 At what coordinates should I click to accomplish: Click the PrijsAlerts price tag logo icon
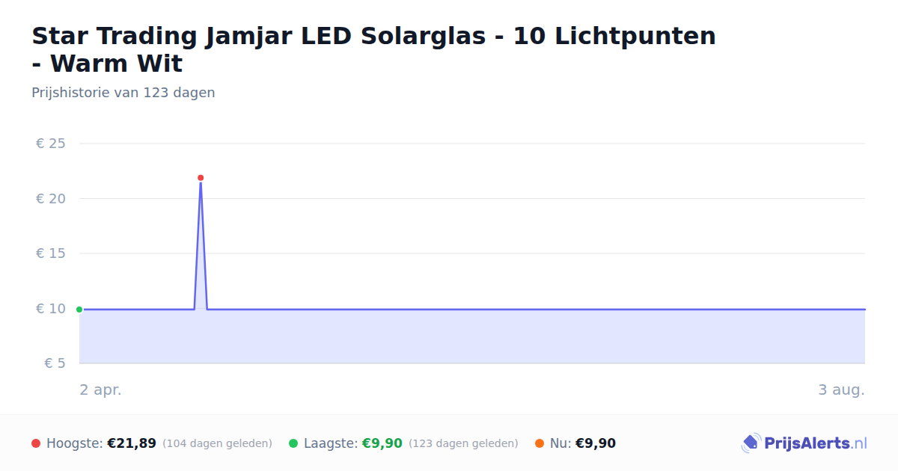pyautogui.click(x=751, y=443)
